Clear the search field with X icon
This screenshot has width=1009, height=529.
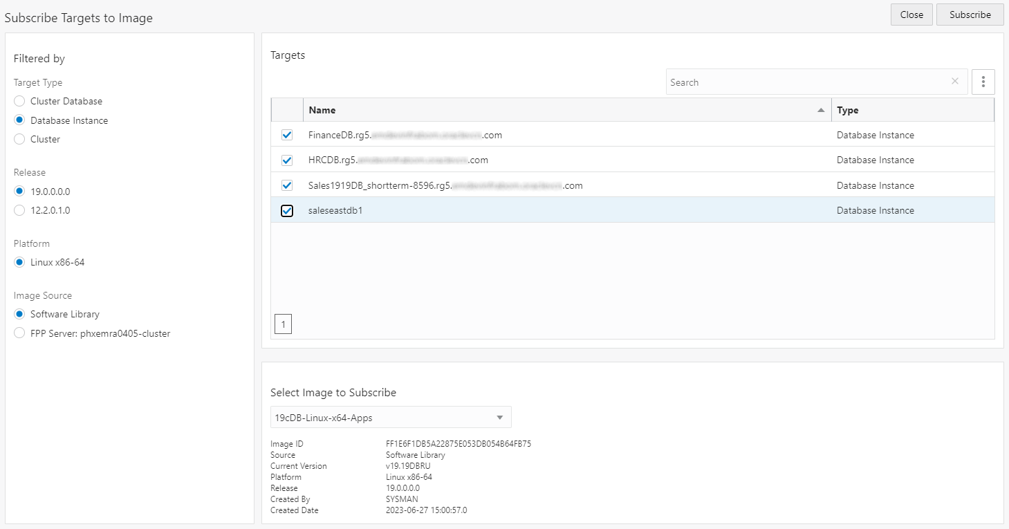coord(955,82)
